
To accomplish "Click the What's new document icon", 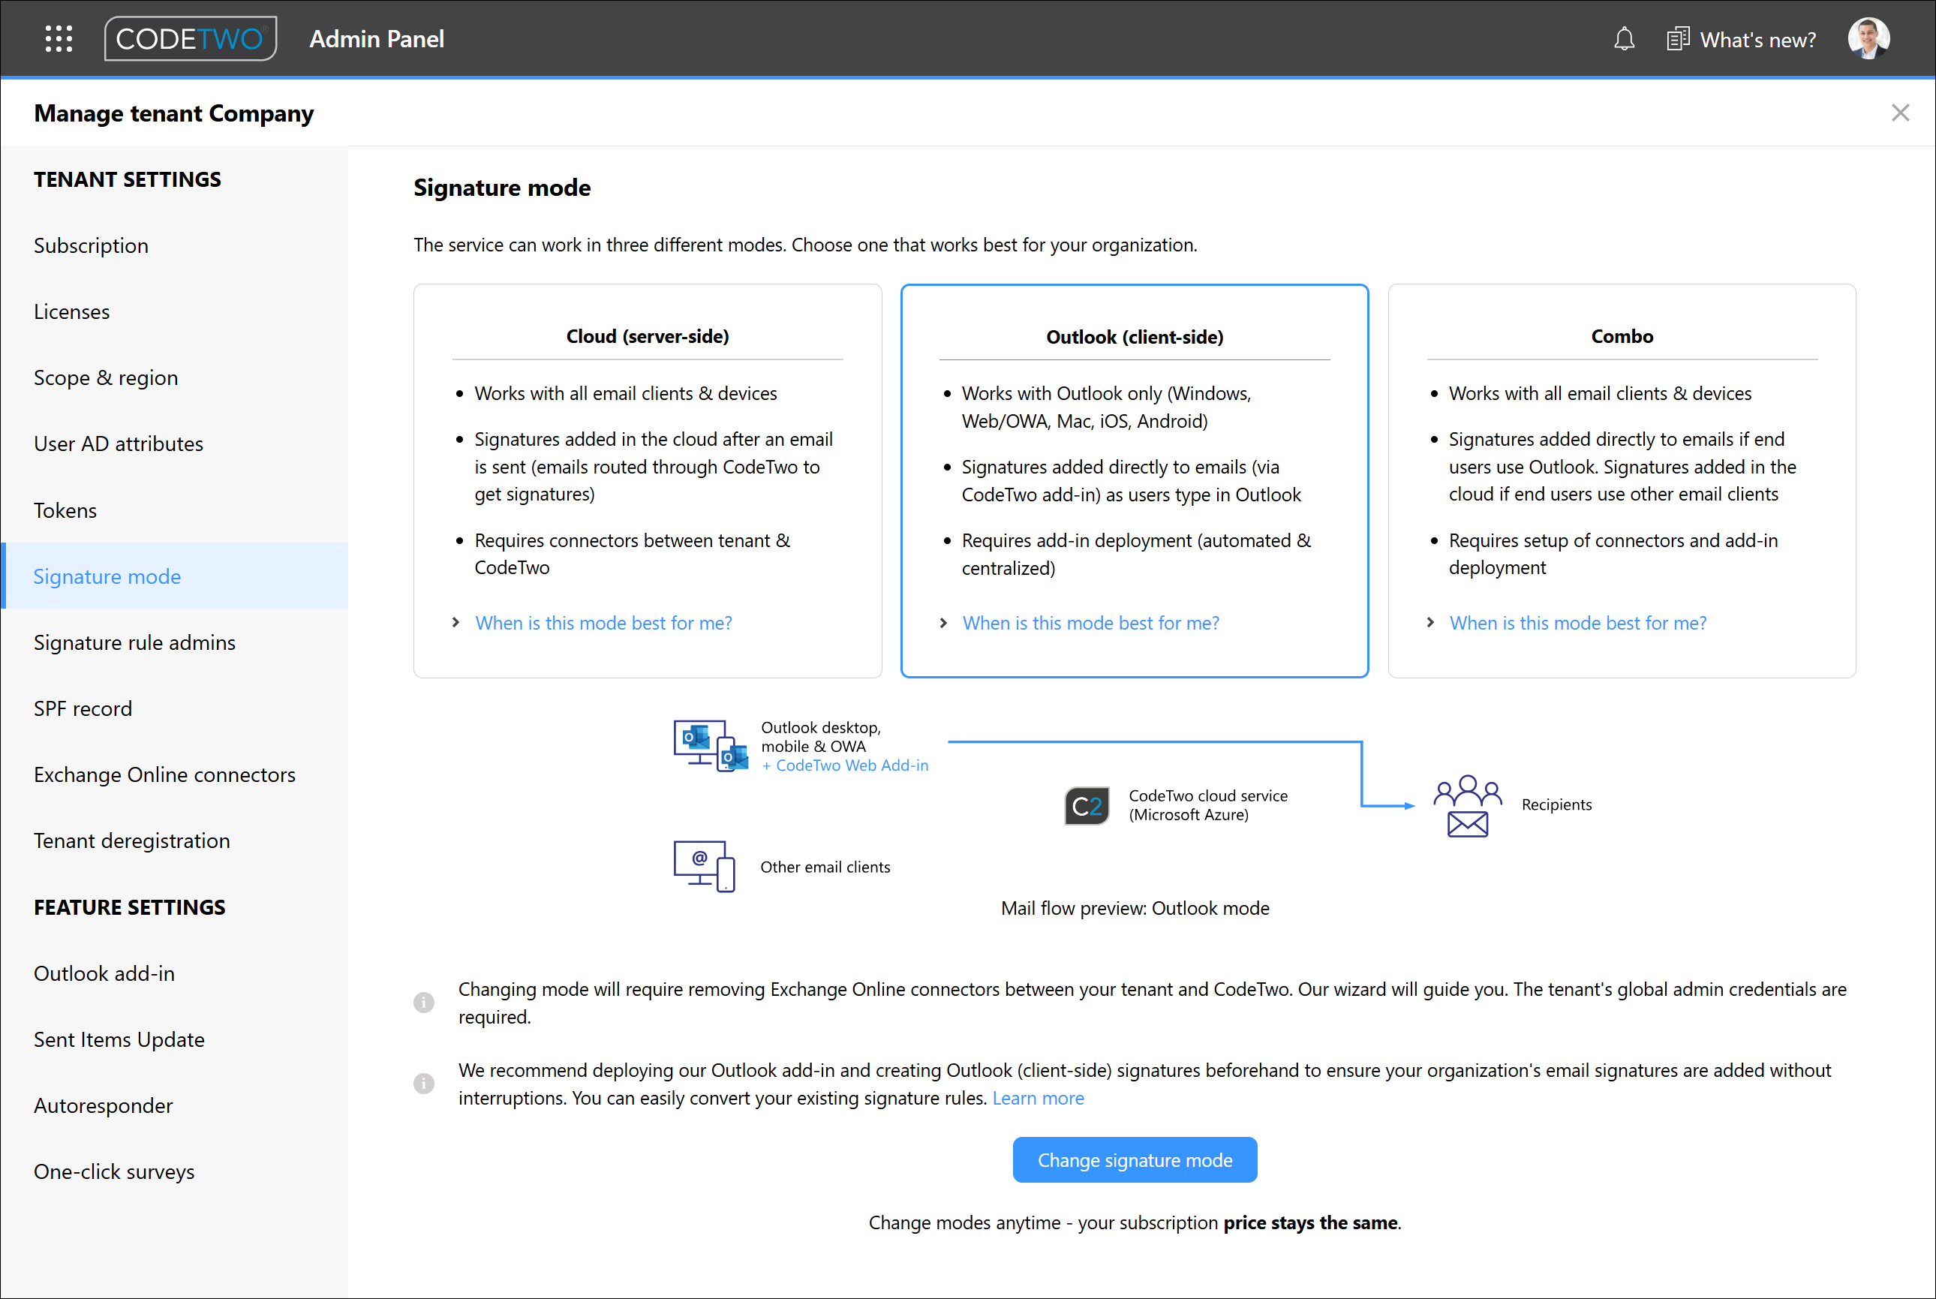I will point(1678,39).
